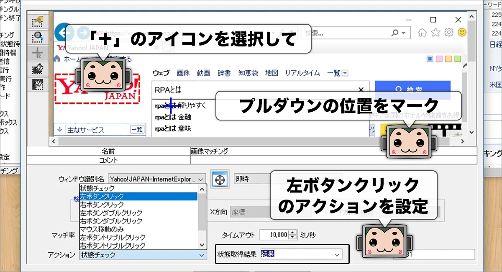Switch to 画像 search tab
The height and width of the screenshot is (272, 502).
pos(183,73)
